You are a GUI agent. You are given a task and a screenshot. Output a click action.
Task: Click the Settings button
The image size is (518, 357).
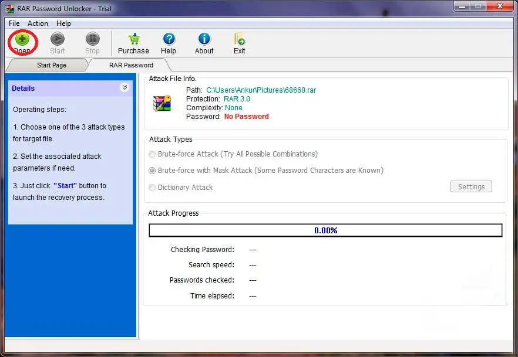pos(471,186)
